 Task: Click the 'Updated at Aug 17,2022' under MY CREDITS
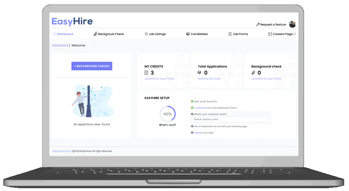(x=159, y=78)
